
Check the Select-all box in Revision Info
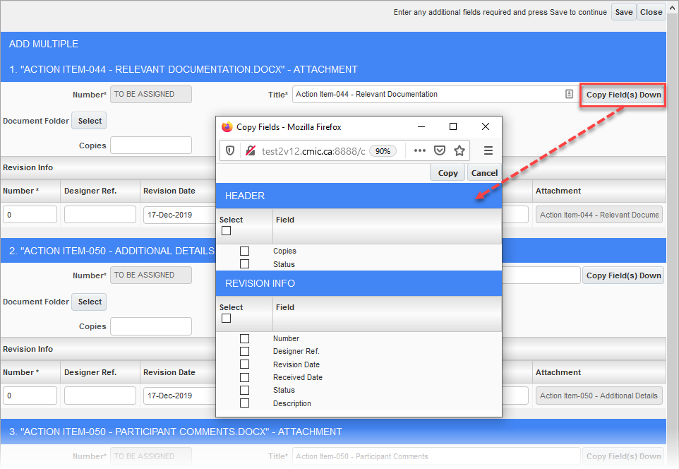click(x=226, y=319)
